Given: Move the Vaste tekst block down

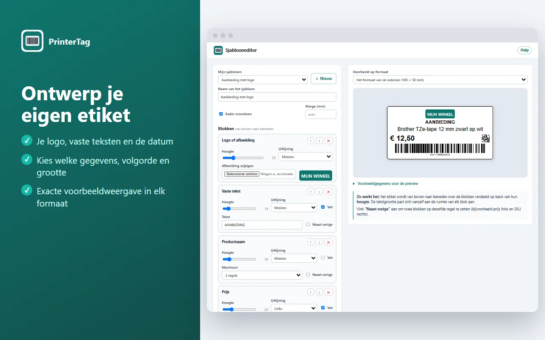Looking at the screenshot, I should (x=319, y=192).
